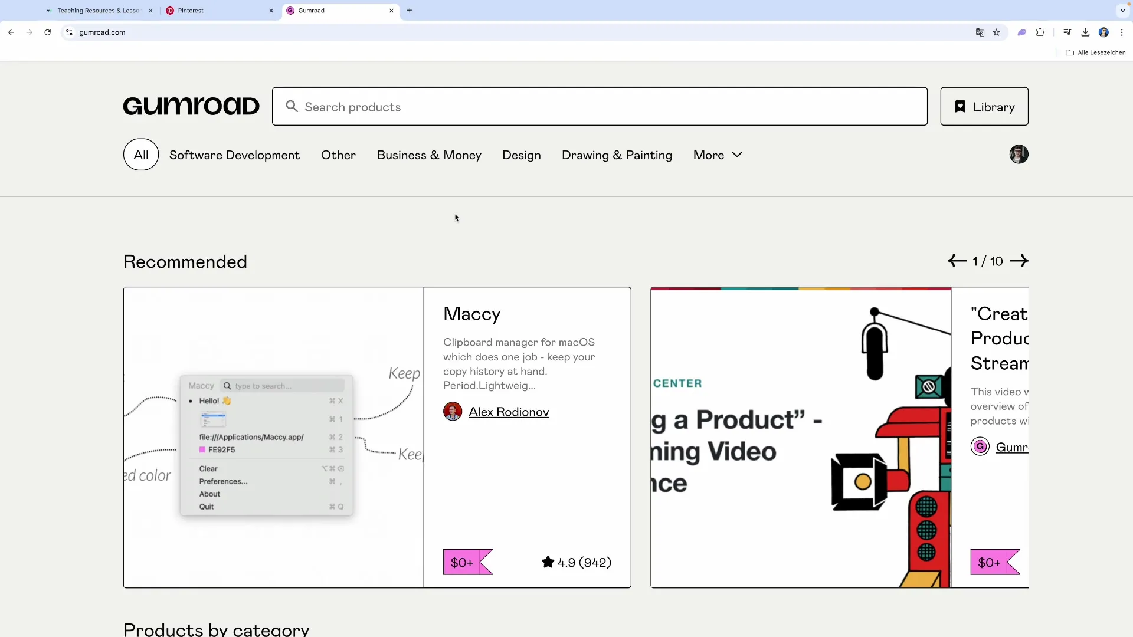Click the Search products field
This screenshot has width=1133, height=637.
click(599, 107)
